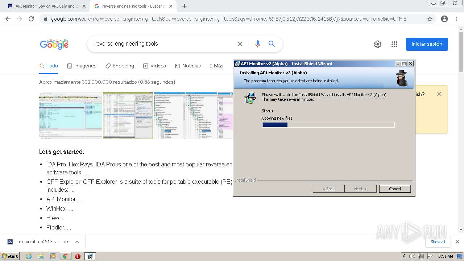Viewport: 464px width, 261px height.
Task: Click the browser back arrow
Action: point(8,19)
